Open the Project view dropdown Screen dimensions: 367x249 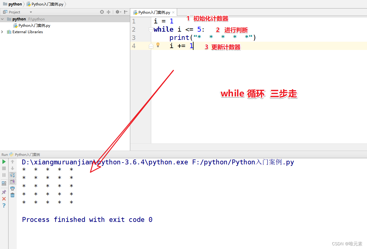pyautogui.click(x=31, y=12)
